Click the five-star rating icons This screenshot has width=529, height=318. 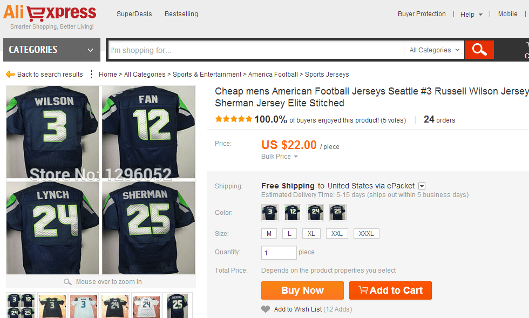pos(234,119)
